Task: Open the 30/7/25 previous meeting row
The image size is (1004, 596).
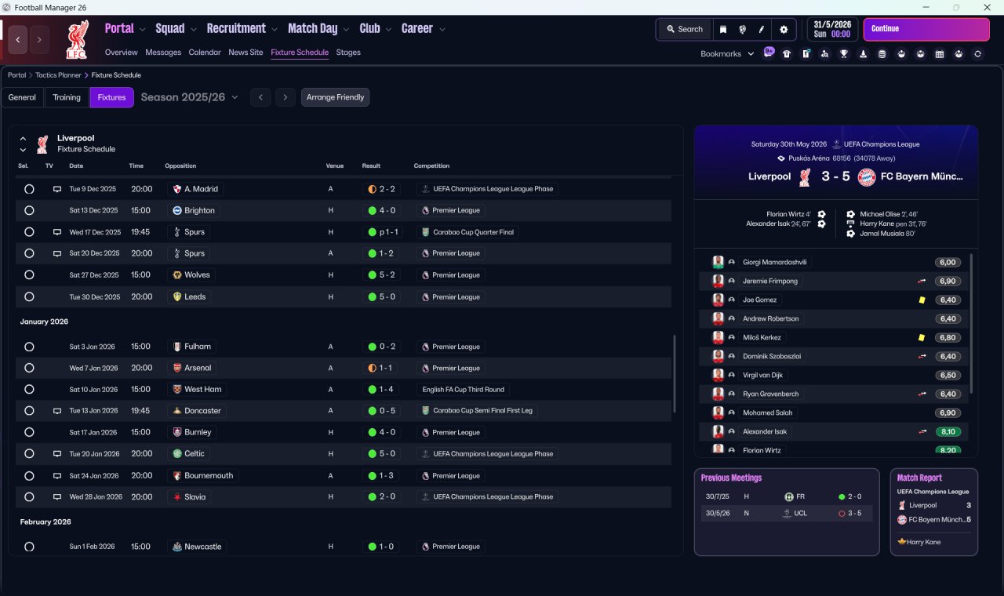Action: 787,496
